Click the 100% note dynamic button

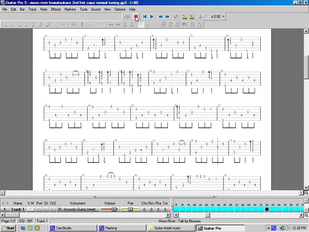(100, 25)
